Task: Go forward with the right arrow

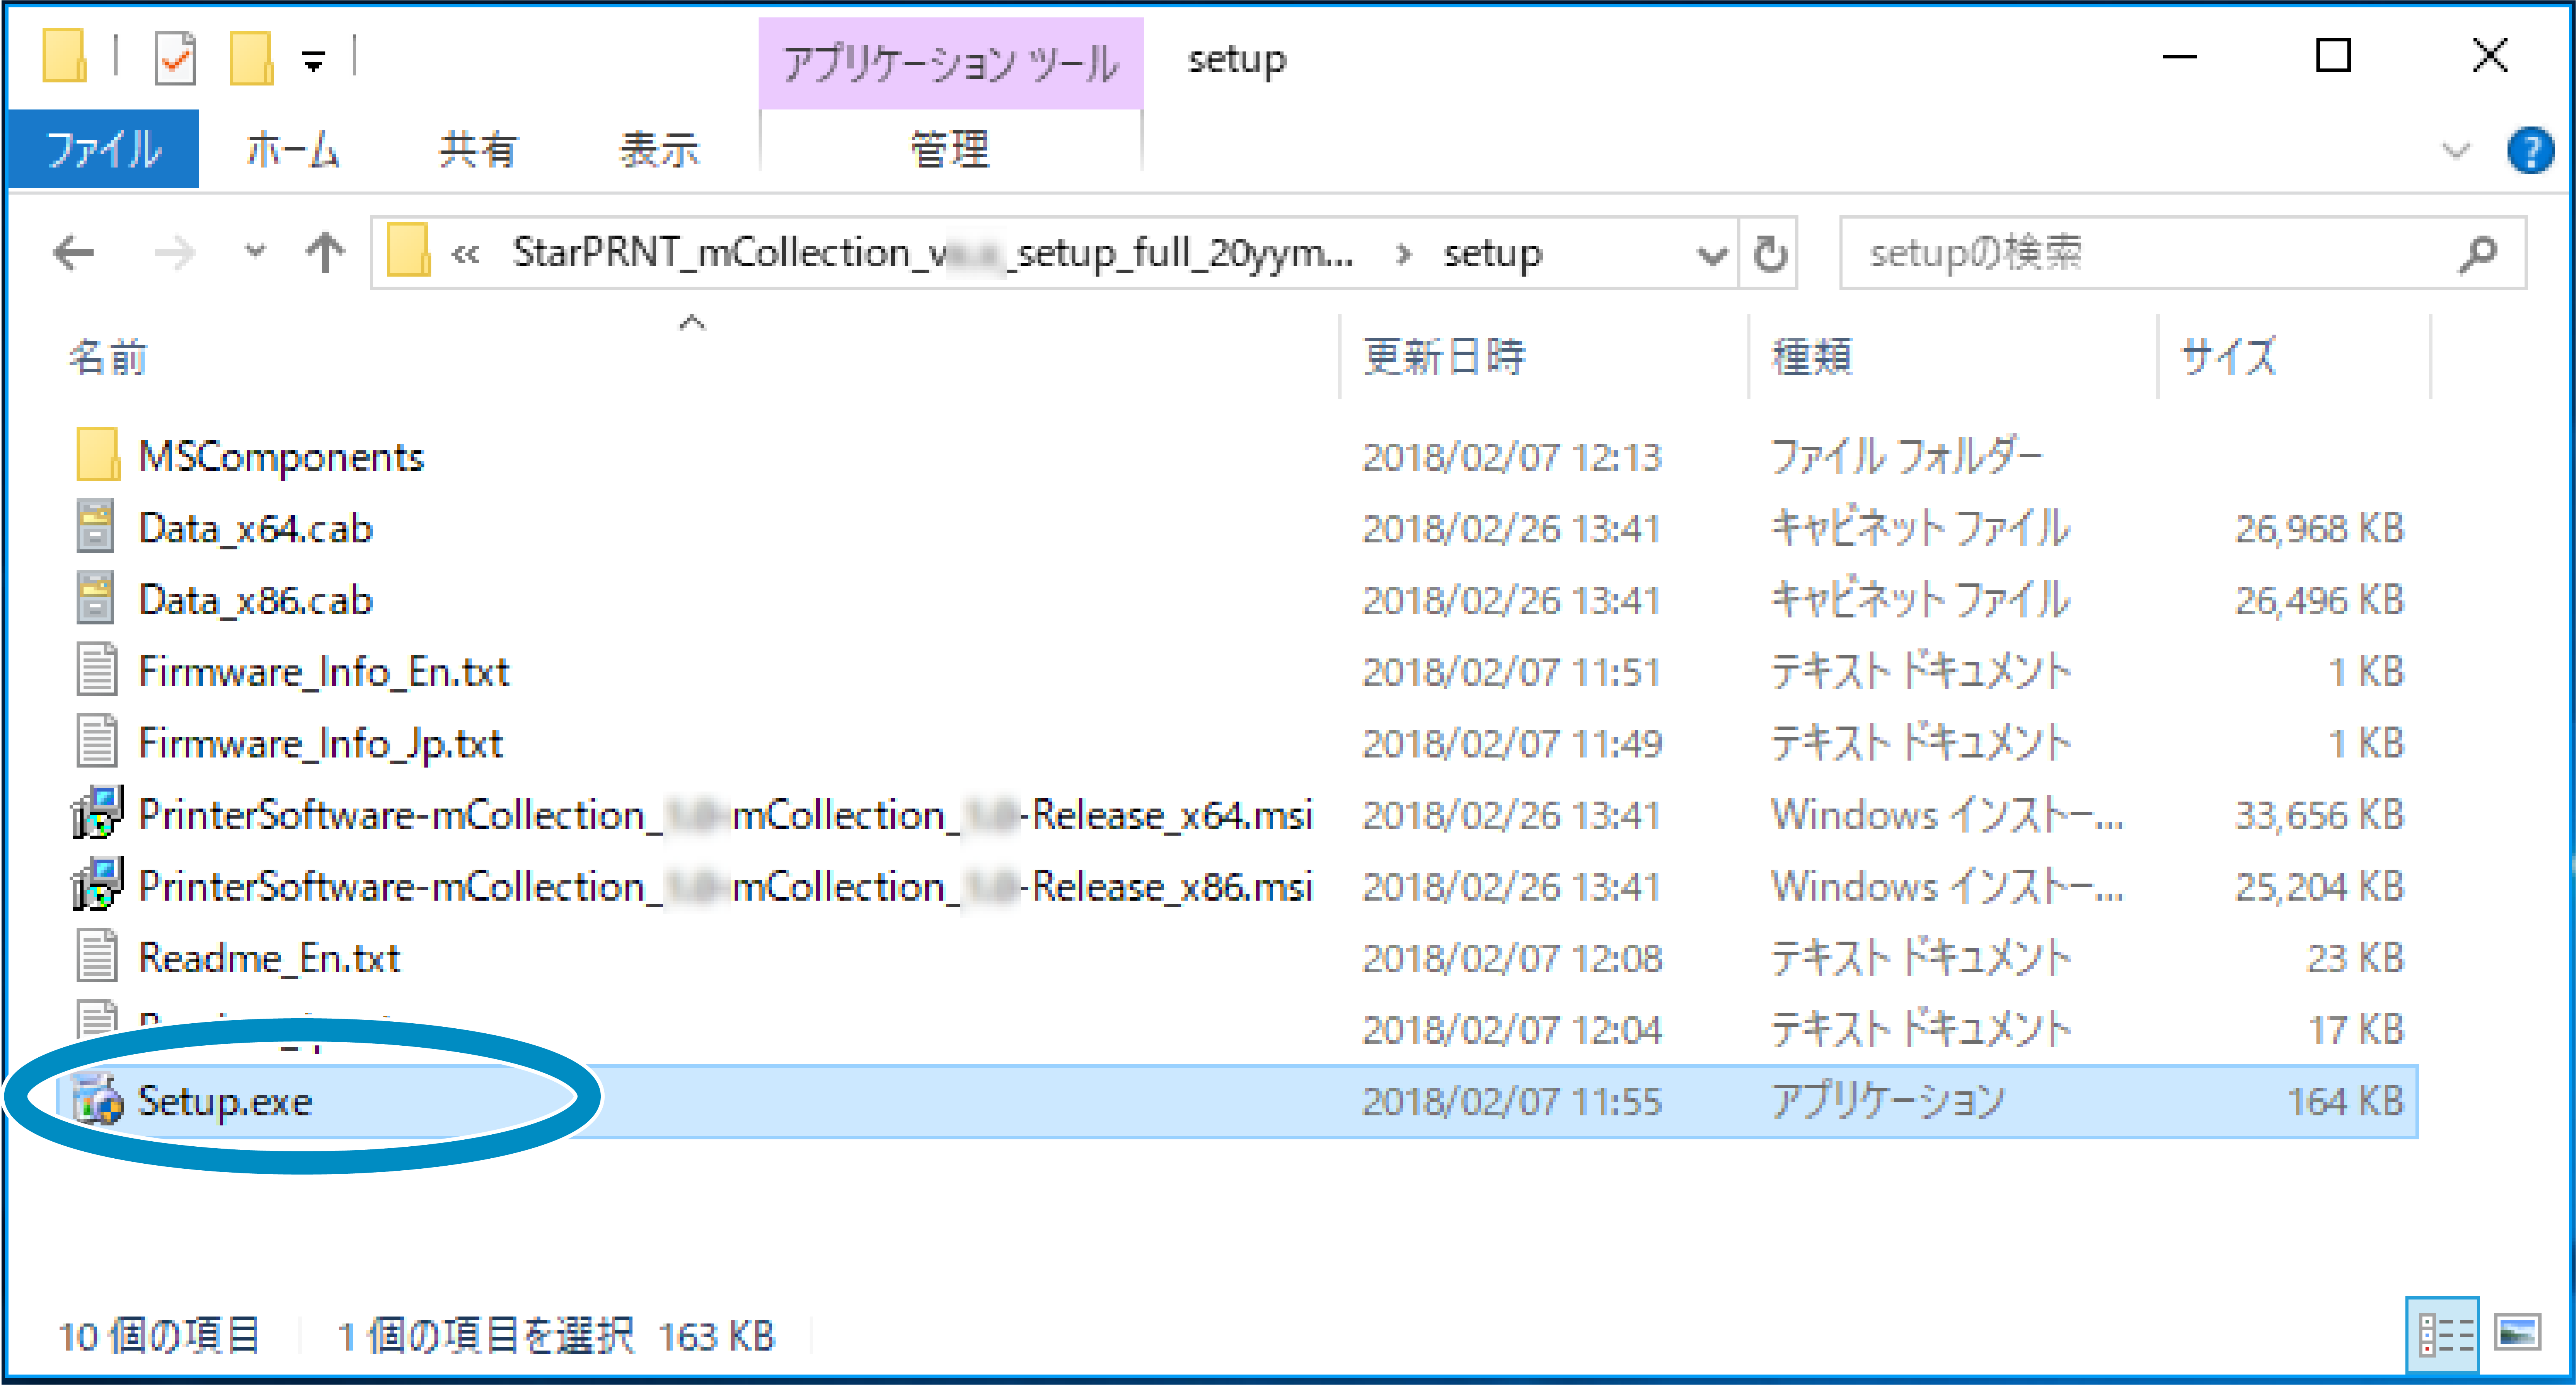Action: click(x=175, y=253)
